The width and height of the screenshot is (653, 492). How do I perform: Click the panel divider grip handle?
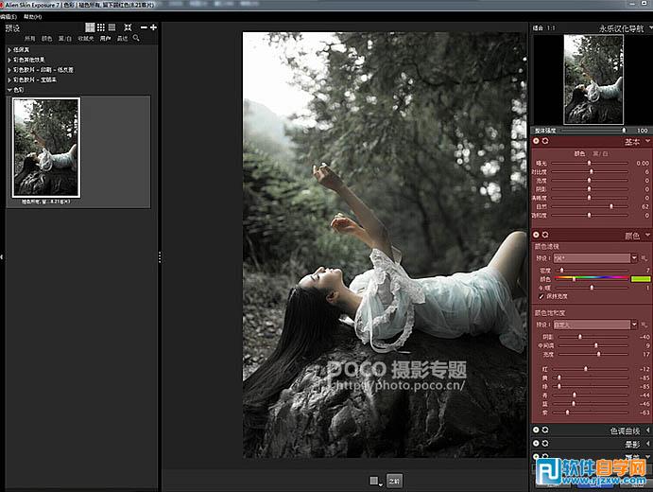[x=160, y=256]
